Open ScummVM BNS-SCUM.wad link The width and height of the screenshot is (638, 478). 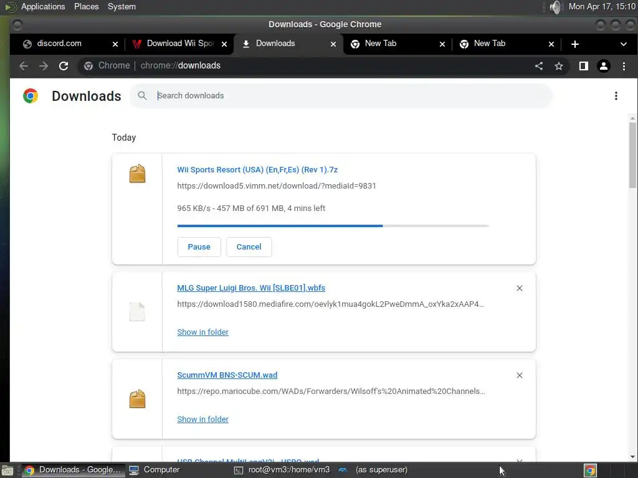point(227,375)
